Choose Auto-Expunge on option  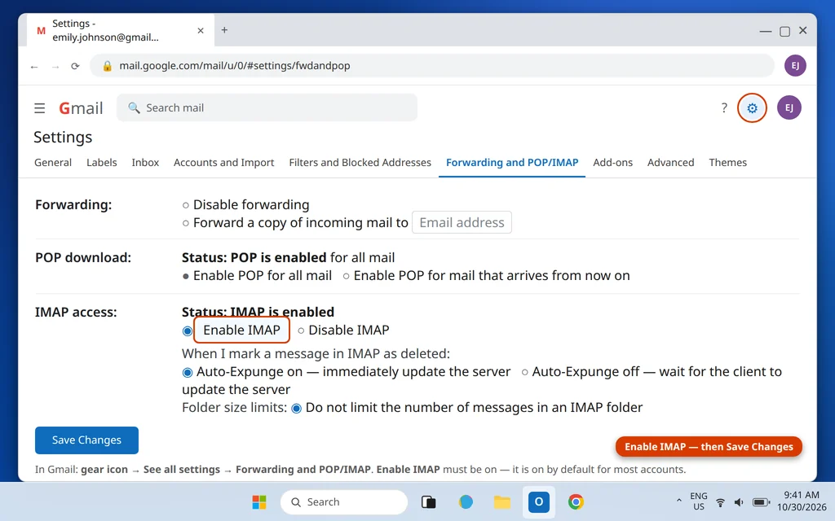tap(187, 373)
